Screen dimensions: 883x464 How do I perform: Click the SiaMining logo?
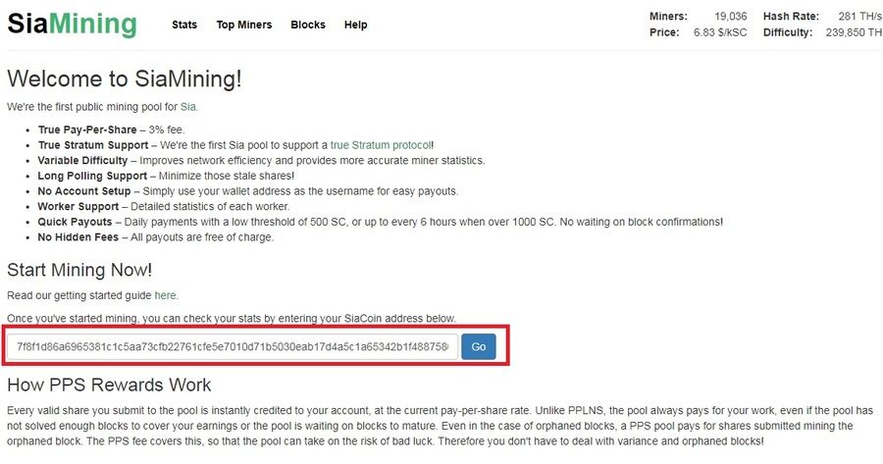pos(72,25)
